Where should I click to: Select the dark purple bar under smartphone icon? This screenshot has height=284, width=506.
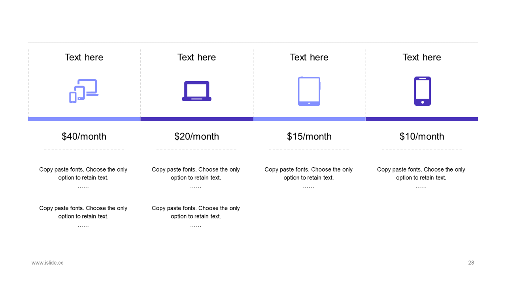click(422, 119)
